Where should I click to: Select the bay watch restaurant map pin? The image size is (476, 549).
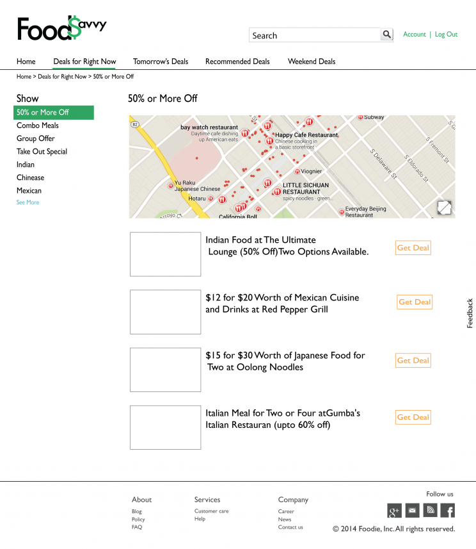click(245, 133)
